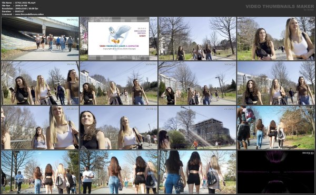Select the thumbnail of a woman touching her hair near a street lamp
Viewport: 316px width, 195px height.
click(x=197, y=83)
